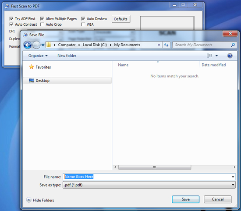Click New folder in the toolbar
The height and width of the screenshot is (211, 241).
[x=67, y=55]
